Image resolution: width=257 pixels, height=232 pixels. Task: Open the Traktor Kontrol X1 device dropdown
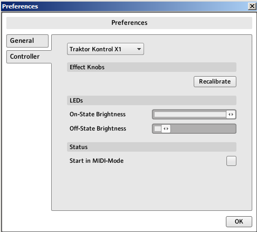[x=106, y=49]
